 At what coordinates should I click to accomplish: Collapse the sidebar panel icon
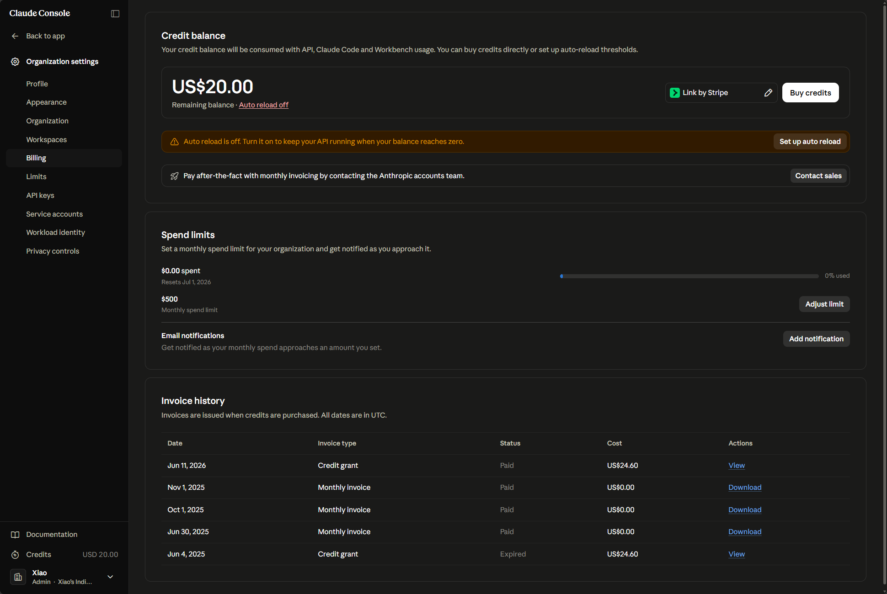pos(115,14)
